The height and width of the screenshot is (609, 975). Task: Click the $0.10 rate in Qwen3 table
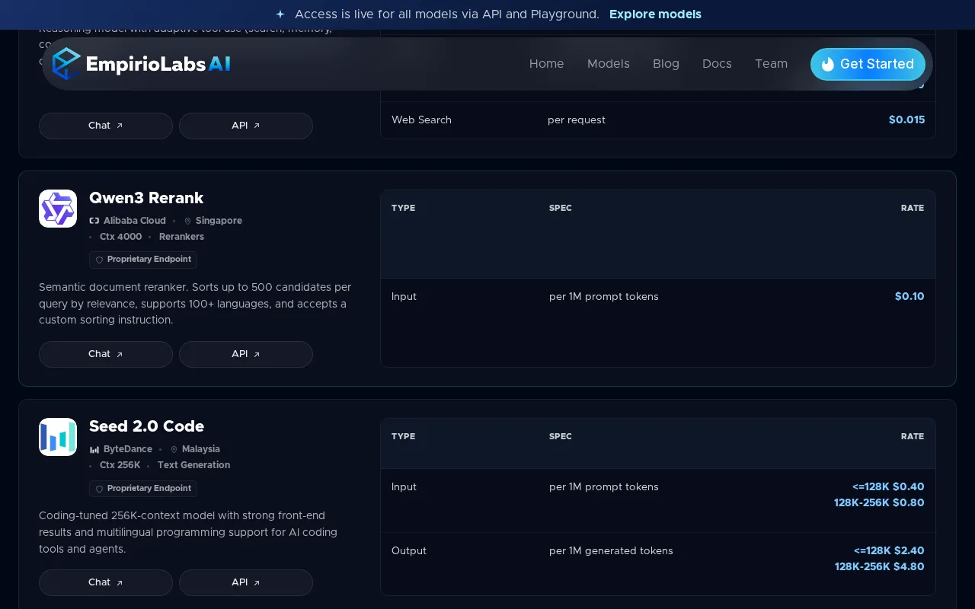point(909,297)
